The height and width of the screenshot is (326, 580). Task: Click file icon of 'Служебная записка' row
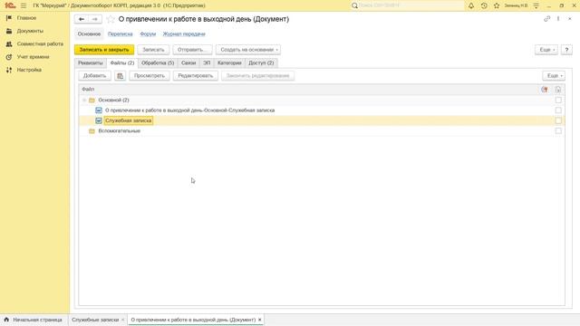(x=99, y=120)
